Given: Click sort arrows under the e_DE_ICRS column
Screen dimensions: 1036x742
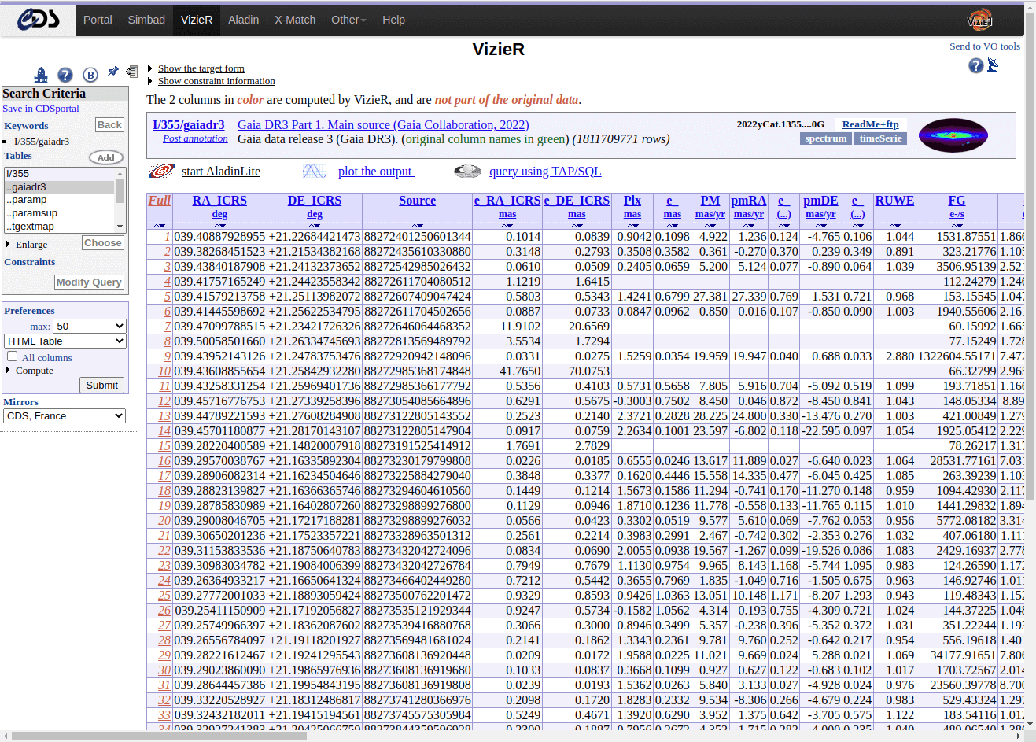Looking at the screenshot, I should (x=577, y=226).
